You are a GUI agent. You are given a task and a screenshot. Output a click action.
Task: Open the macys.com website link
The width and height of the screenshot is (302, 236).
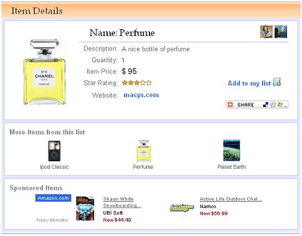tap(141, 95)
